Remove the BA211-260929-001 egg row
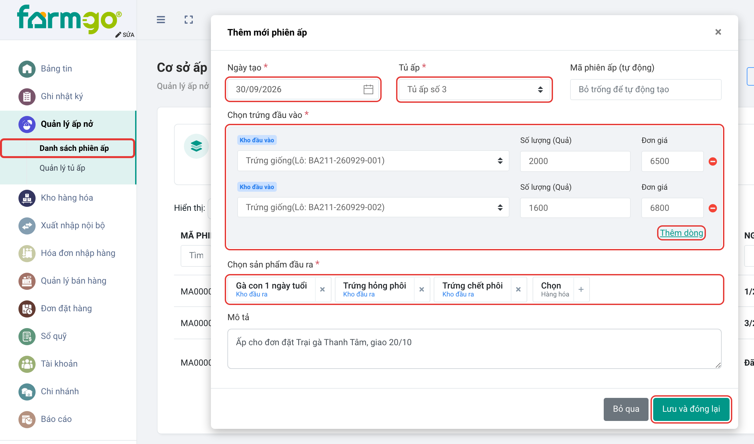754x444 pixels. click(713, 161)
